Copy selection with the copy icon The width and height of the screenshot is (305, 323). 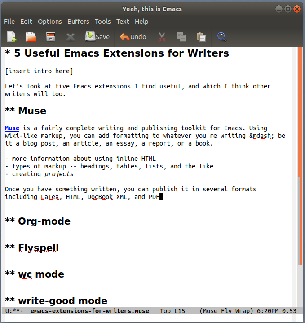click(181, 37)
